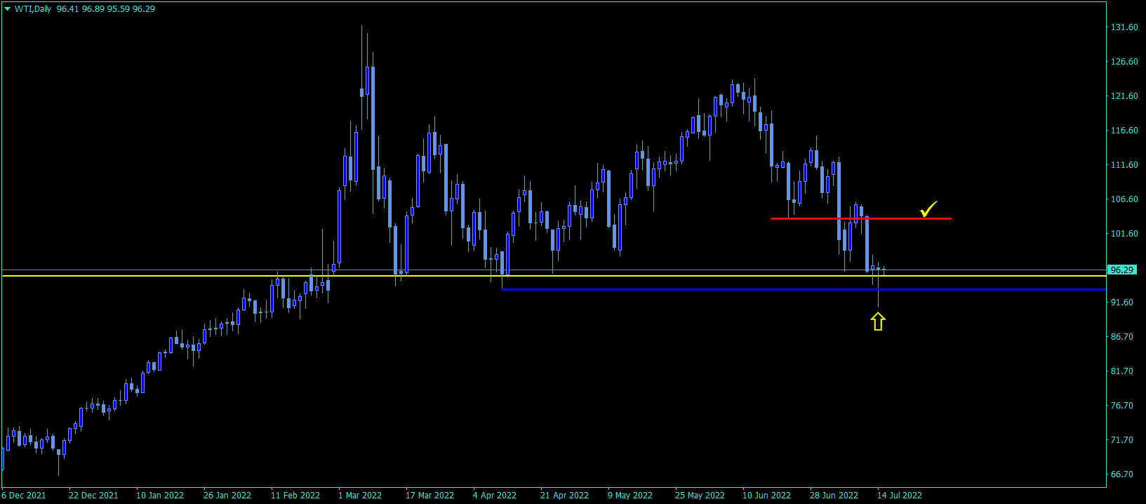Click the 9 May 2022 date label
The height and width of the screenshot is (504, 1146).
coord(630,496)
